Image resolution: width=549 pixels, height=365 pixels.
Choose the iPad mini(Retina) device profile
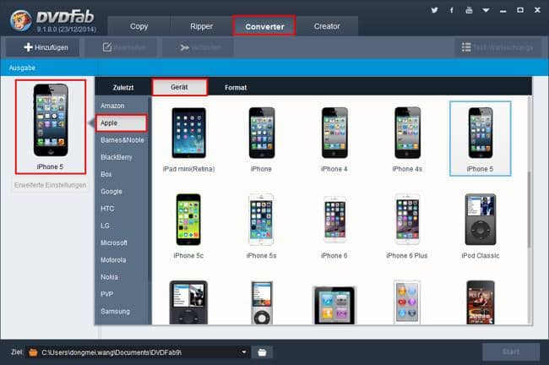pos(188,139)
